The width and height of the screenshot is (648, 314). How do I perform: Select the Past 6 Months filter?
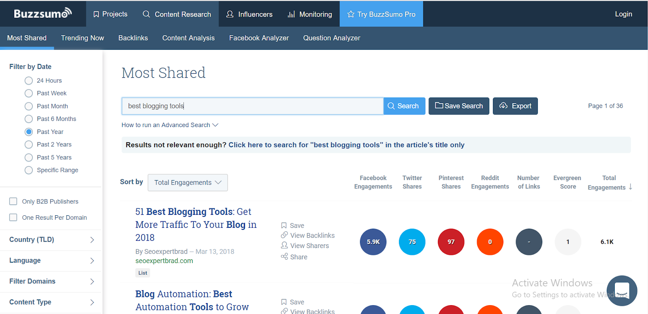click(29, 119)
